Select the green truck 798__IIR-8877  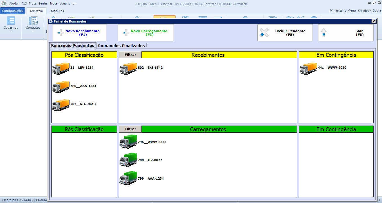tap(128, 160)
